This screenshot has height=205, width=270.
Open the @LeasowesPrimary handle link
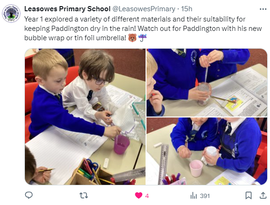click(144, 9)
